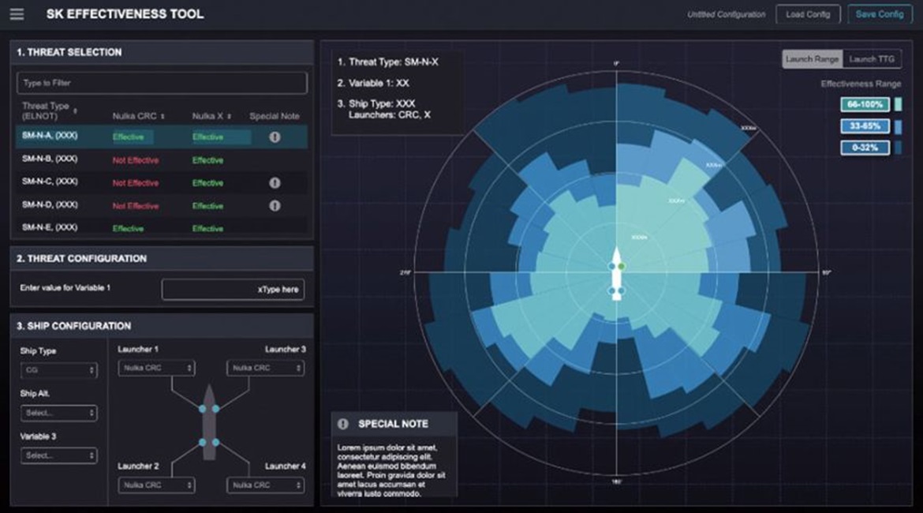The width and height of the screenshot is (923, 513).
Task: Click the Variable 1: XX summary line
Action: click(x=373, y=83)
